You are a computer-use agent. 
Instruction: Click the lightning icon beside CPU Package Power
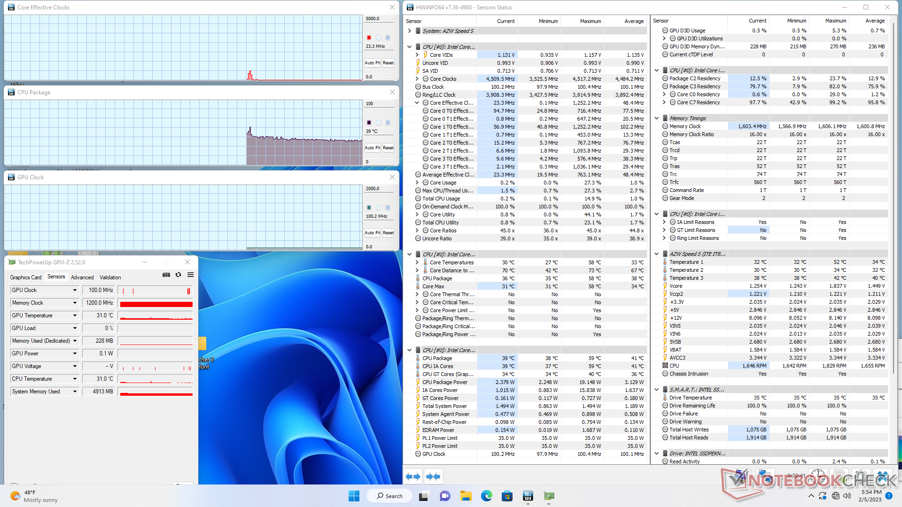click(418, 382)
